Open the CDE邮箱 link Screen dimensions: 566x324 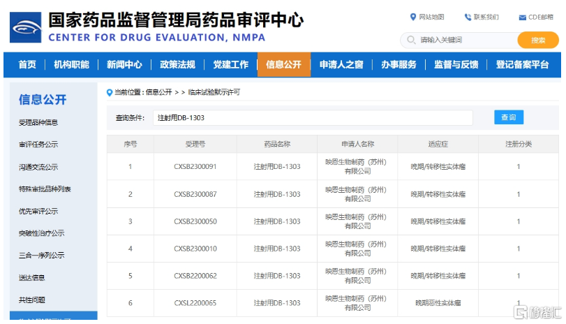click(540, 17)
